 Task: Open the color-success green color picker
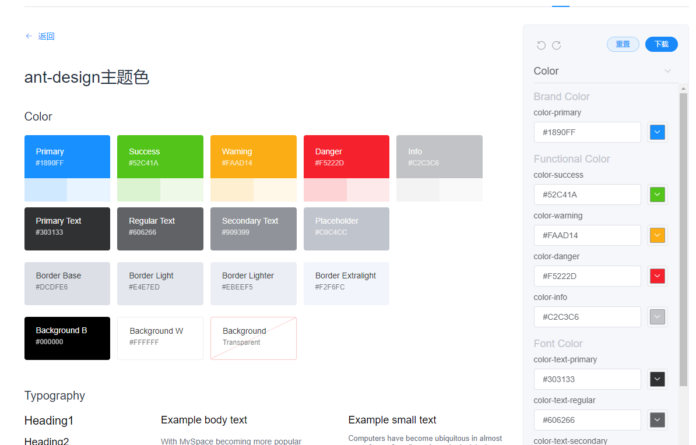coord(658,195)
